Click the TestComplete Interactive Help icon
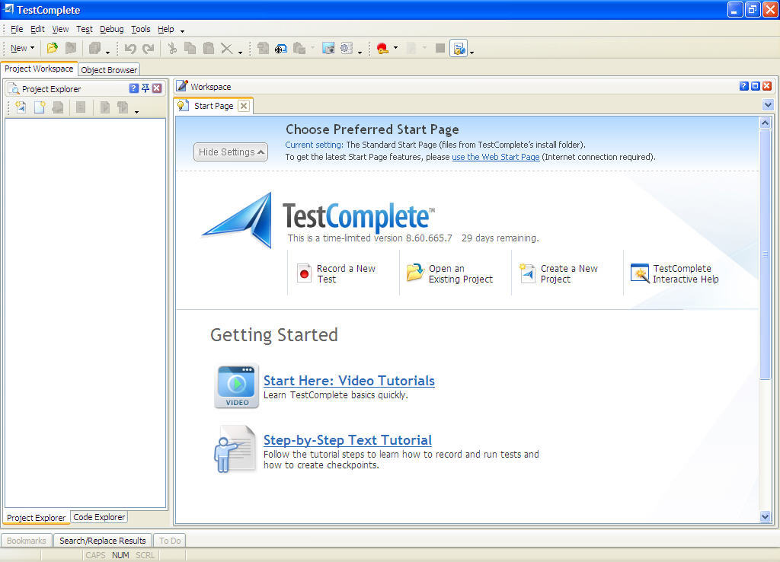The height and width of the screenshot is (562, 780). (x=640, y=273)
